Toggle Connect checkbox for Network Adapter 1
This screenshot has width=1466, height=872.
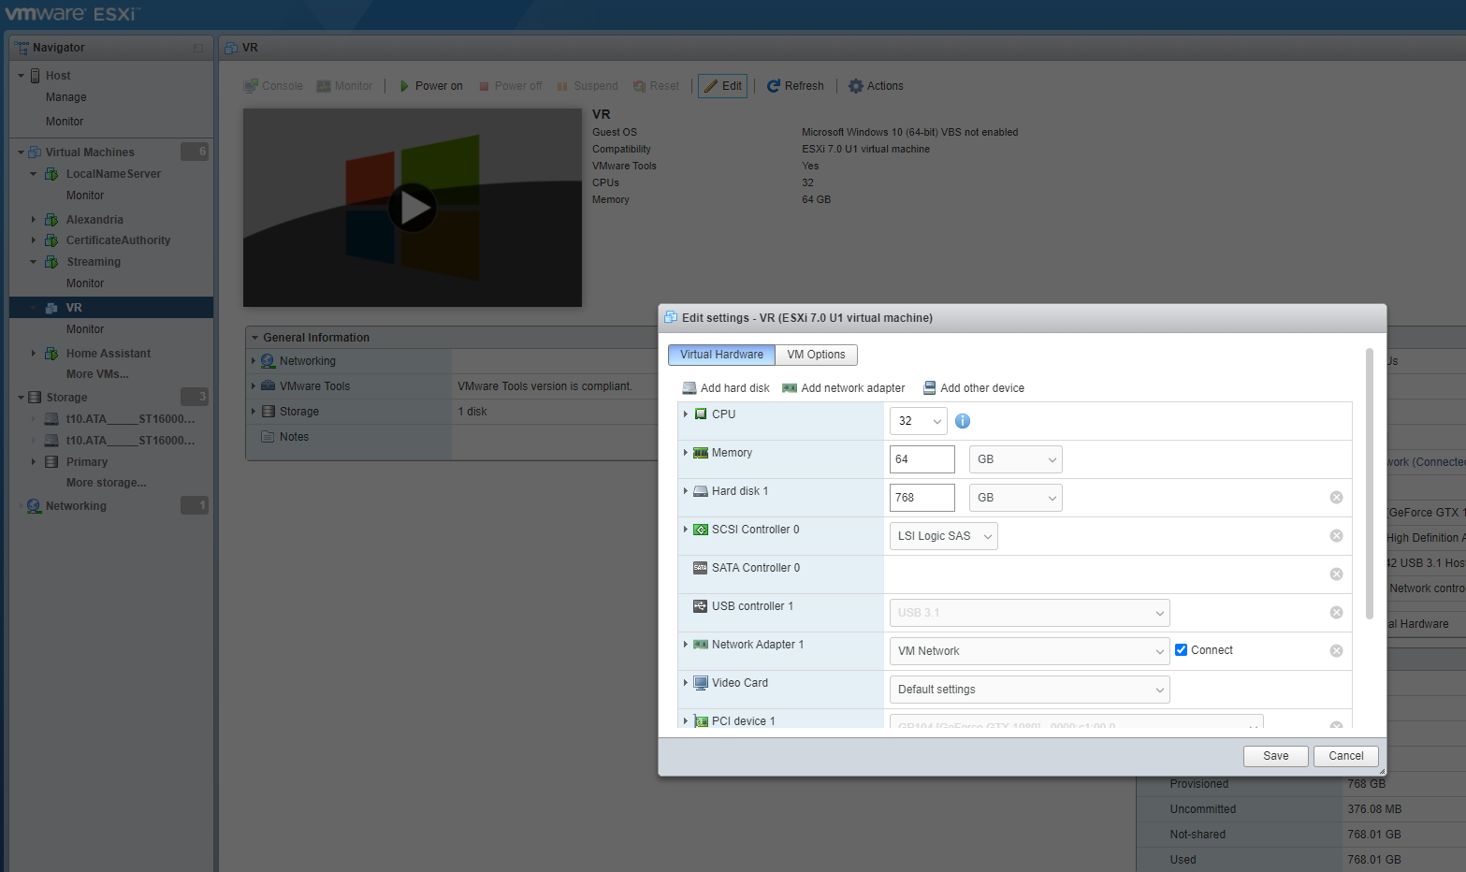(1181, 650)
